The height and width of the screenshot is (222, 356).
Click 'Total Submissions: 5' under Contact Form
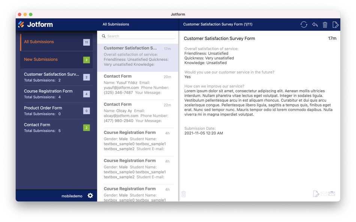(x=42, y=131)
